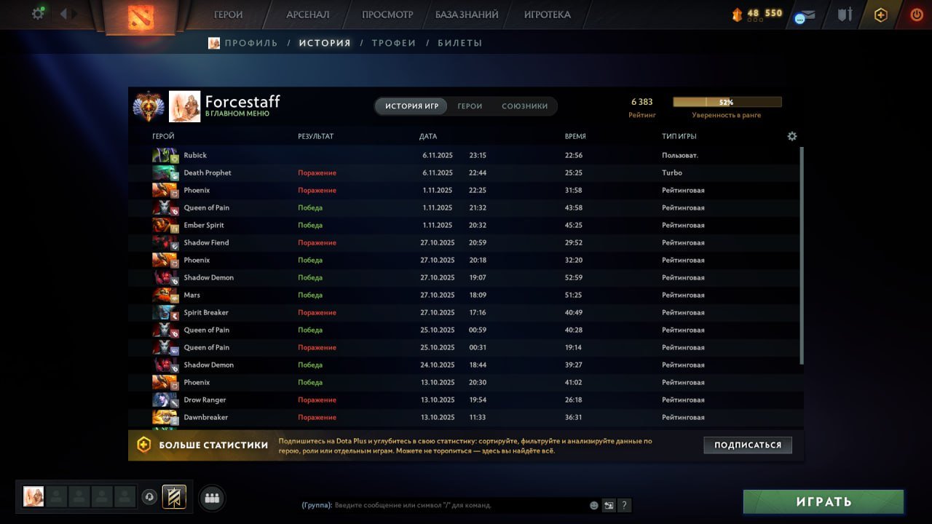Open the settings gear in top-left corner

[x=38, y=14]
